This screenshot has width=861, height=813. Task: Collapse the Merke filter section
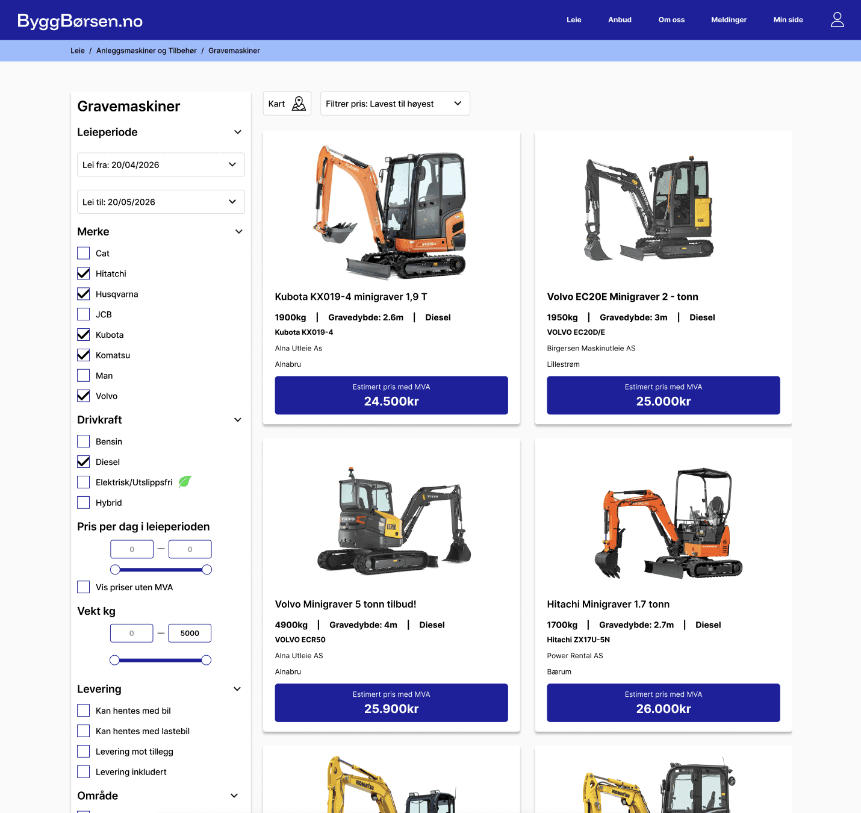click(x=238, y=231)
